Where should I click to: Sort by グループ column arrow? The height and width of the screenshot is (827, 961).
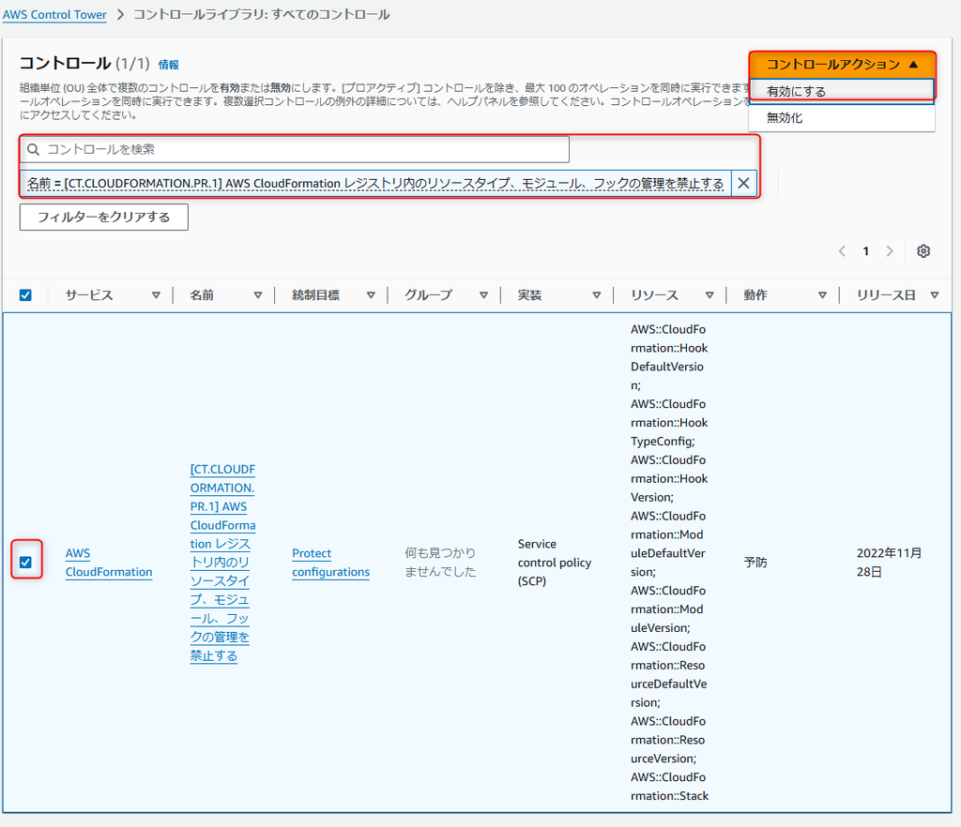point(483,295)
